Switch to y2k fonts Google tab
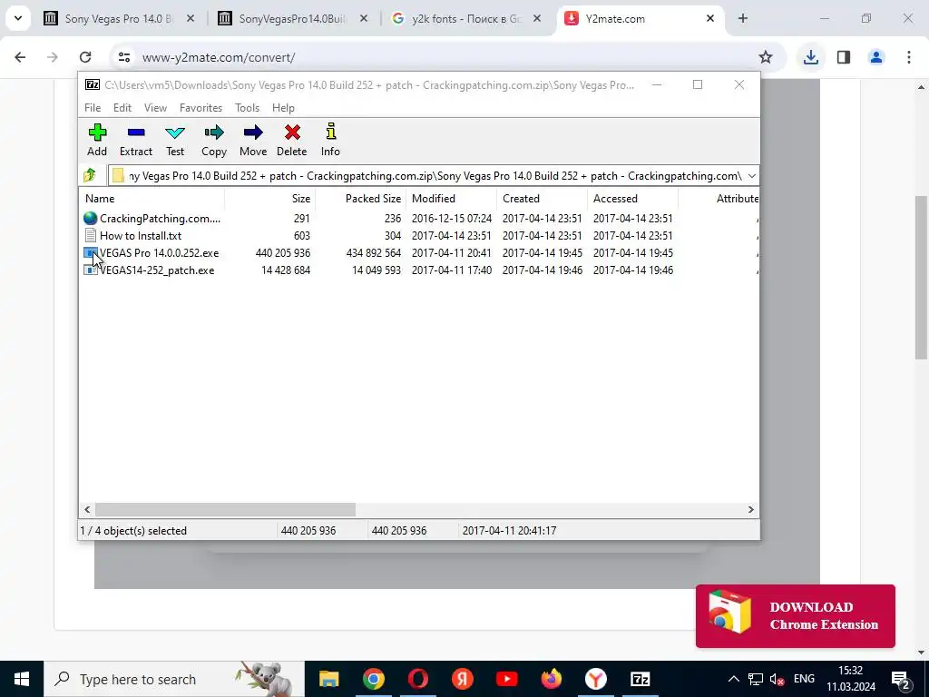929x697 pixels. [x=466, y=19]
